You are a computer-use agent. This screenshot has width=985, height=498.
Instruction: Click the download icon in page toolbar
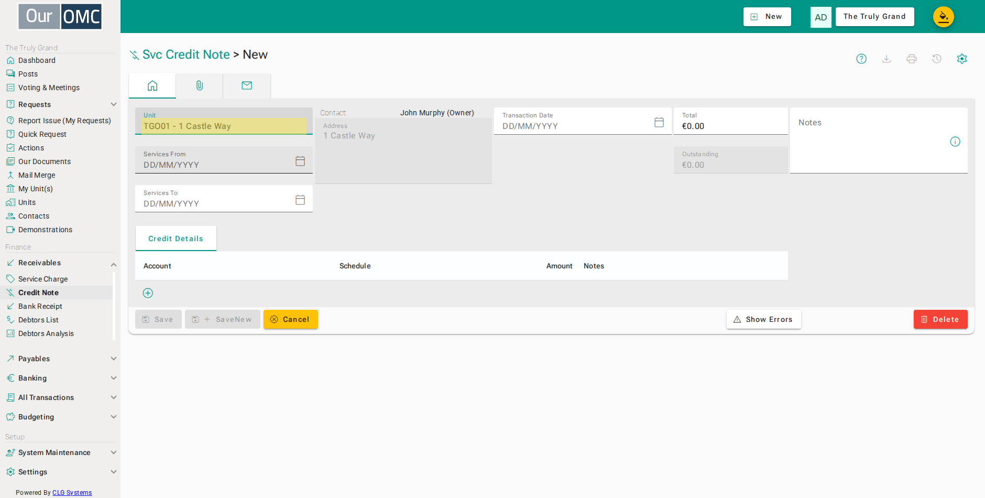pyautogui.click(x=886, y=59)
